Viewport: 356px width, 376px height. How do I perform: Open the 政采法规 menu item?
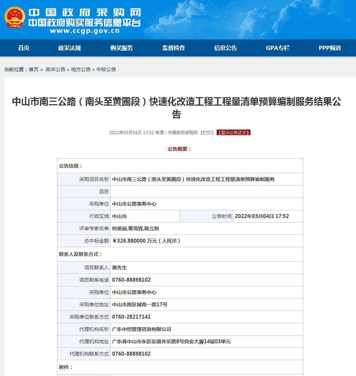69,48
